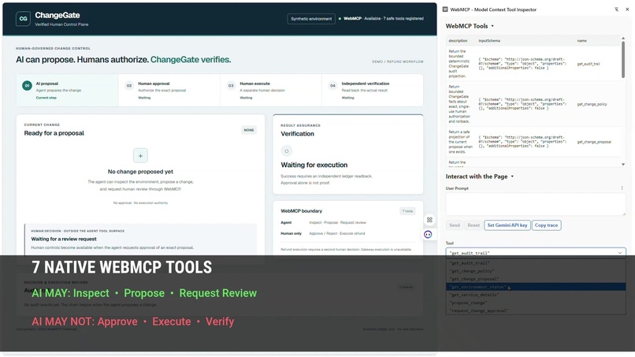Click Ready for a proposal heading
Viewport: 635px width, 357px height.
(x=54, y=133)
